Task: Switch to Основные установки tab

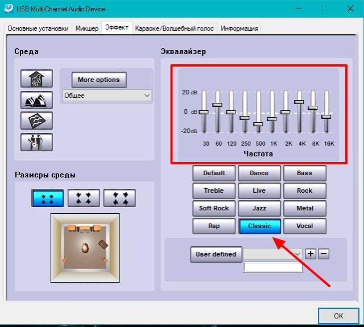Action: point(38,28)
